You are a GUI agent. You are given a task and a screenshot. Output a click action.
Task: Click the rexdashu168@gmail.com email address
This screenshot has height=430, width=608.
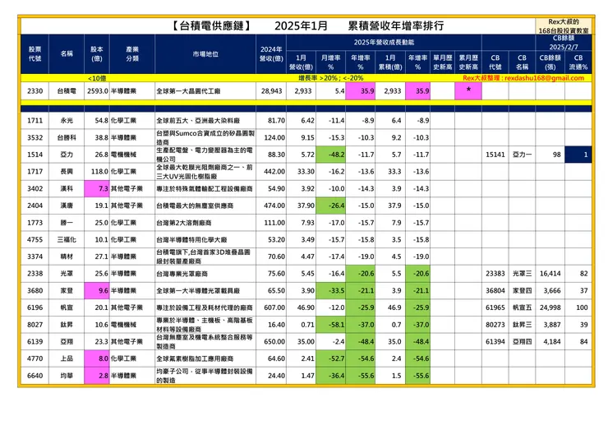[544, 78]
